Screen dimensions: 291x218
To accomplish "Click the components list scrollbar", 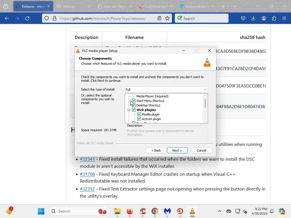I will 205,103.
